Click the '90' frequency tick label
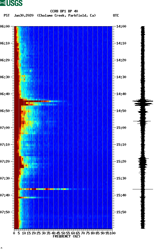The width and height of the screenshot is (155, 251). (x=102, y=233)
